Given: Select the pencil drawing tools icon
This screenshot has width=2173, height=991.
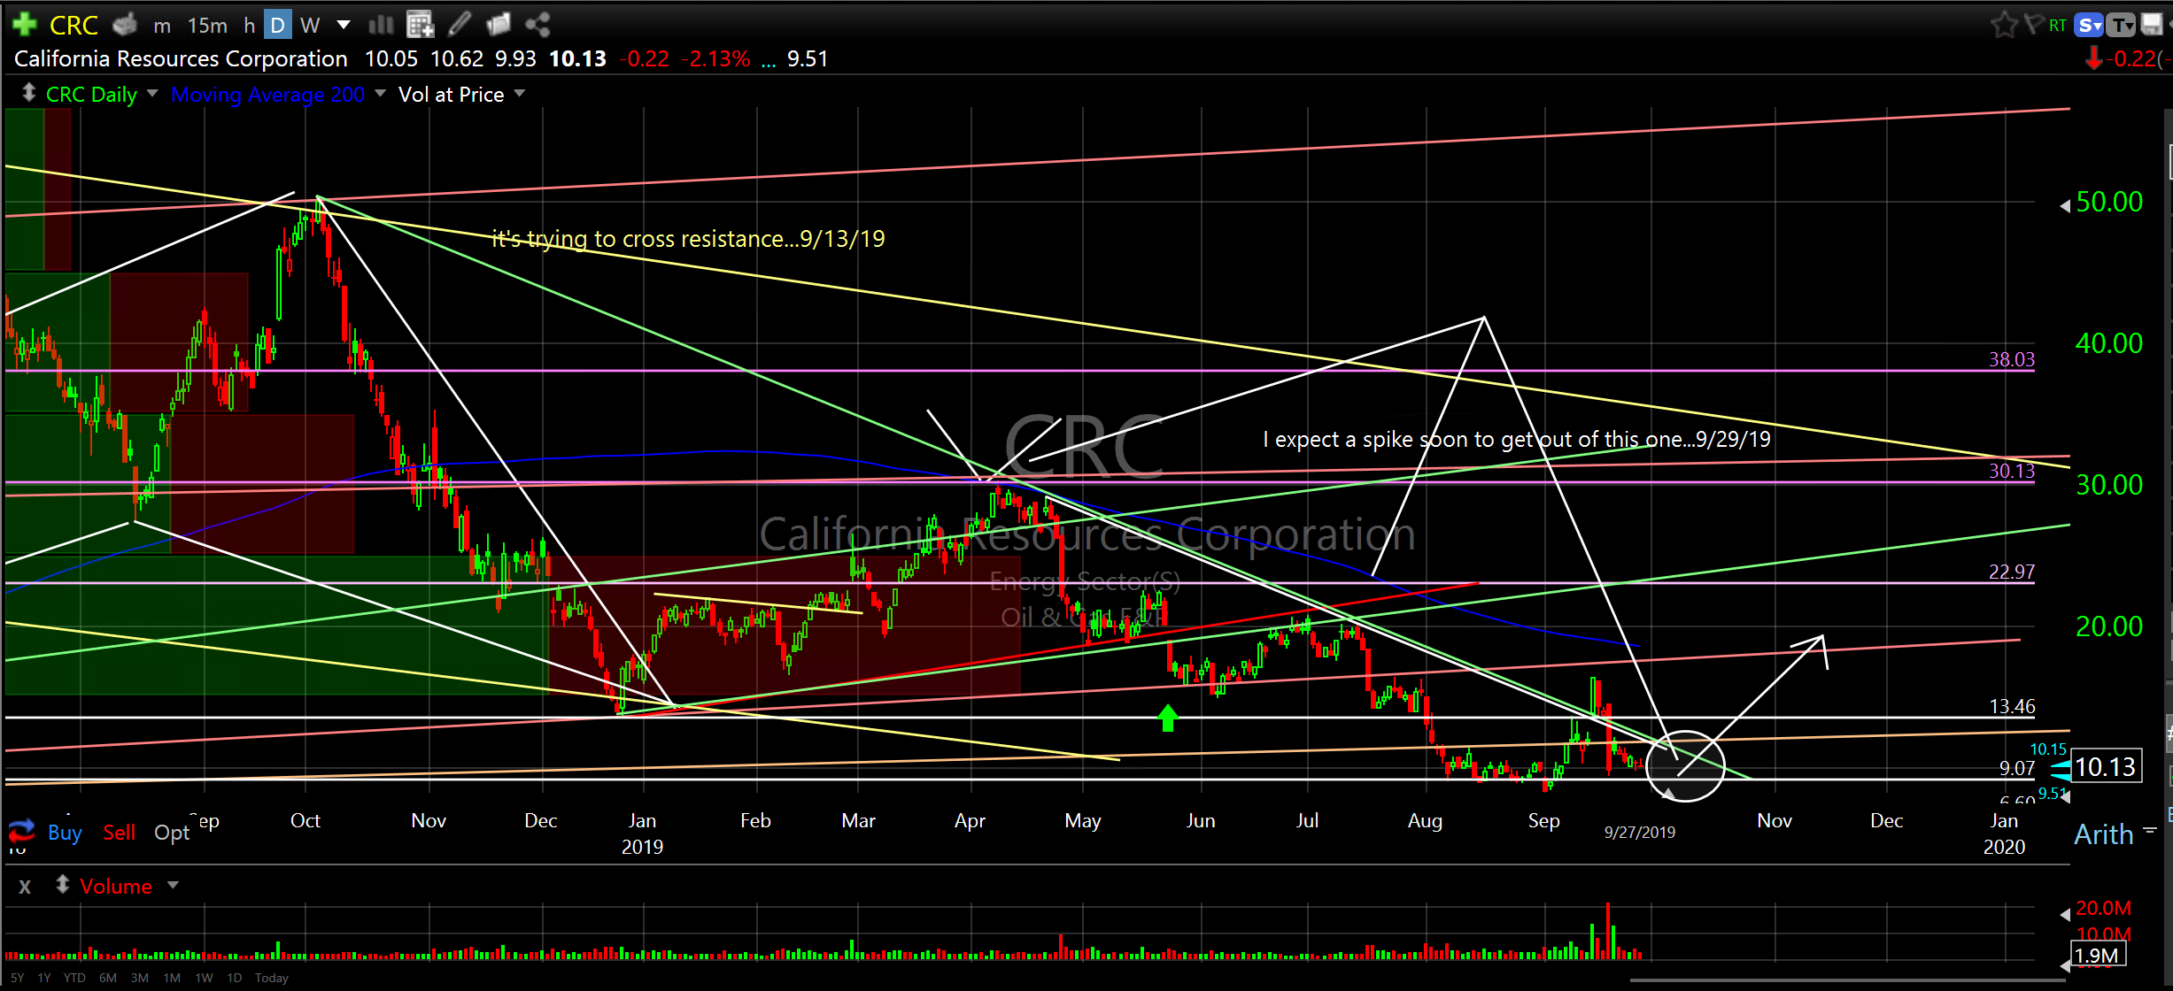Looking at the screenshot, I should click(459, 25).
